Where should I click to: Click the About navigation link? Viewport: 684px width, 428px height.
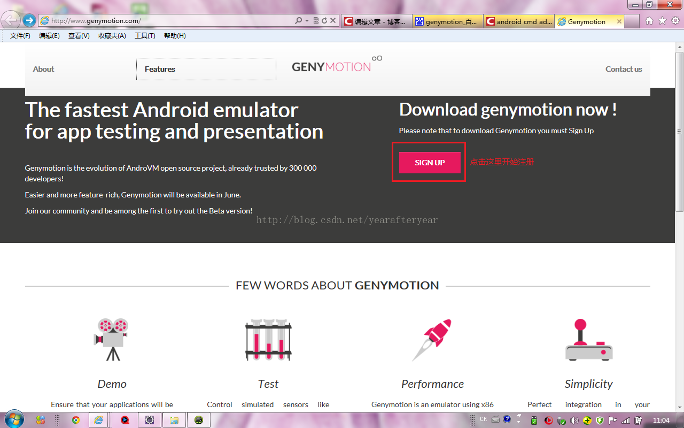tap(43, 69)
